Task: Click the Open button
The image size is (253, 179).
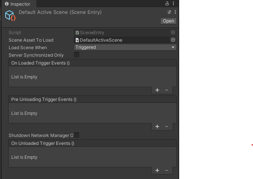Action: [x=169, y=21]
